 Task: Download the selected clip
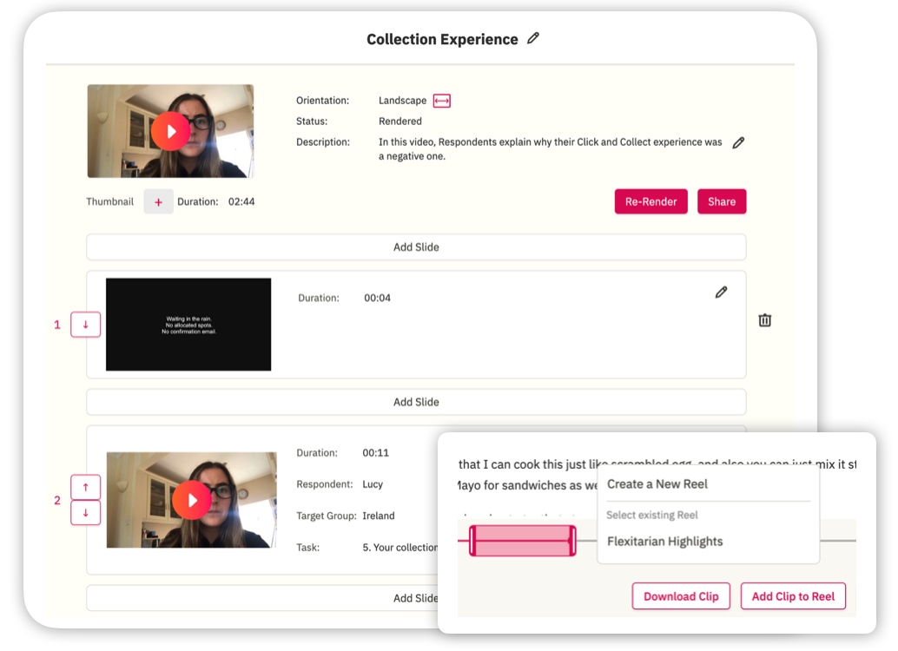coord(681,595)
